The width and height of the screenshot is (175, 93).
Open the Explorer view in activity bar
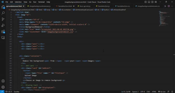pos(3,7)
